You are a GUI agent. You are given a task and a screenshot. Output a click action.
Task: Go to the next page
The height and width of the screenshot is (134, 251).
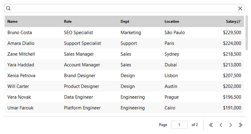pyautogui.click(x=230, y=125)
